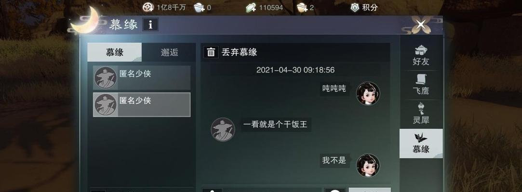This screenshot has height=192, width=522.
Task: Open the 慕缘 info icon
Action: pyautogui.click(x=150, y=25)
